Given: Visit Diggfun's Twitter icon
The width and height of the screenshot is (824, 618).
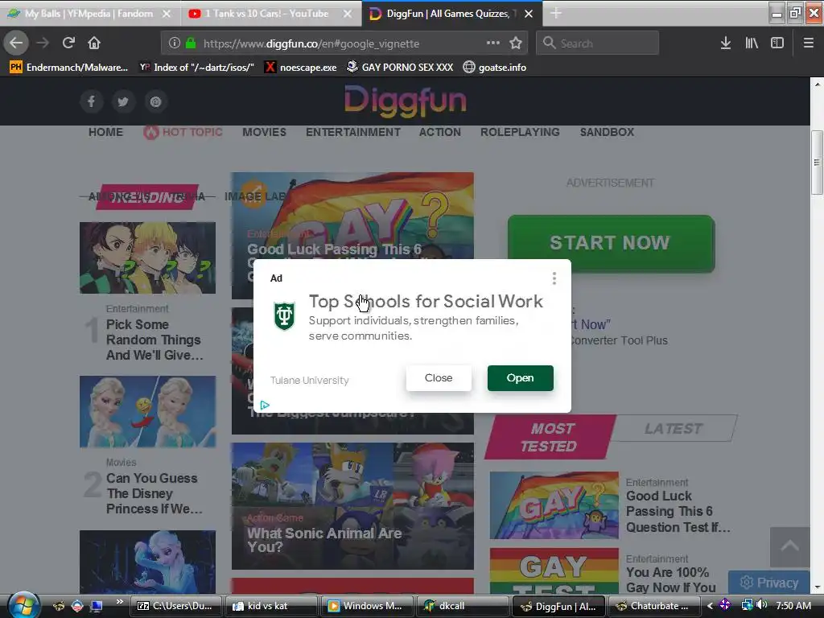Looking at the screenshot, I should 123,101.
